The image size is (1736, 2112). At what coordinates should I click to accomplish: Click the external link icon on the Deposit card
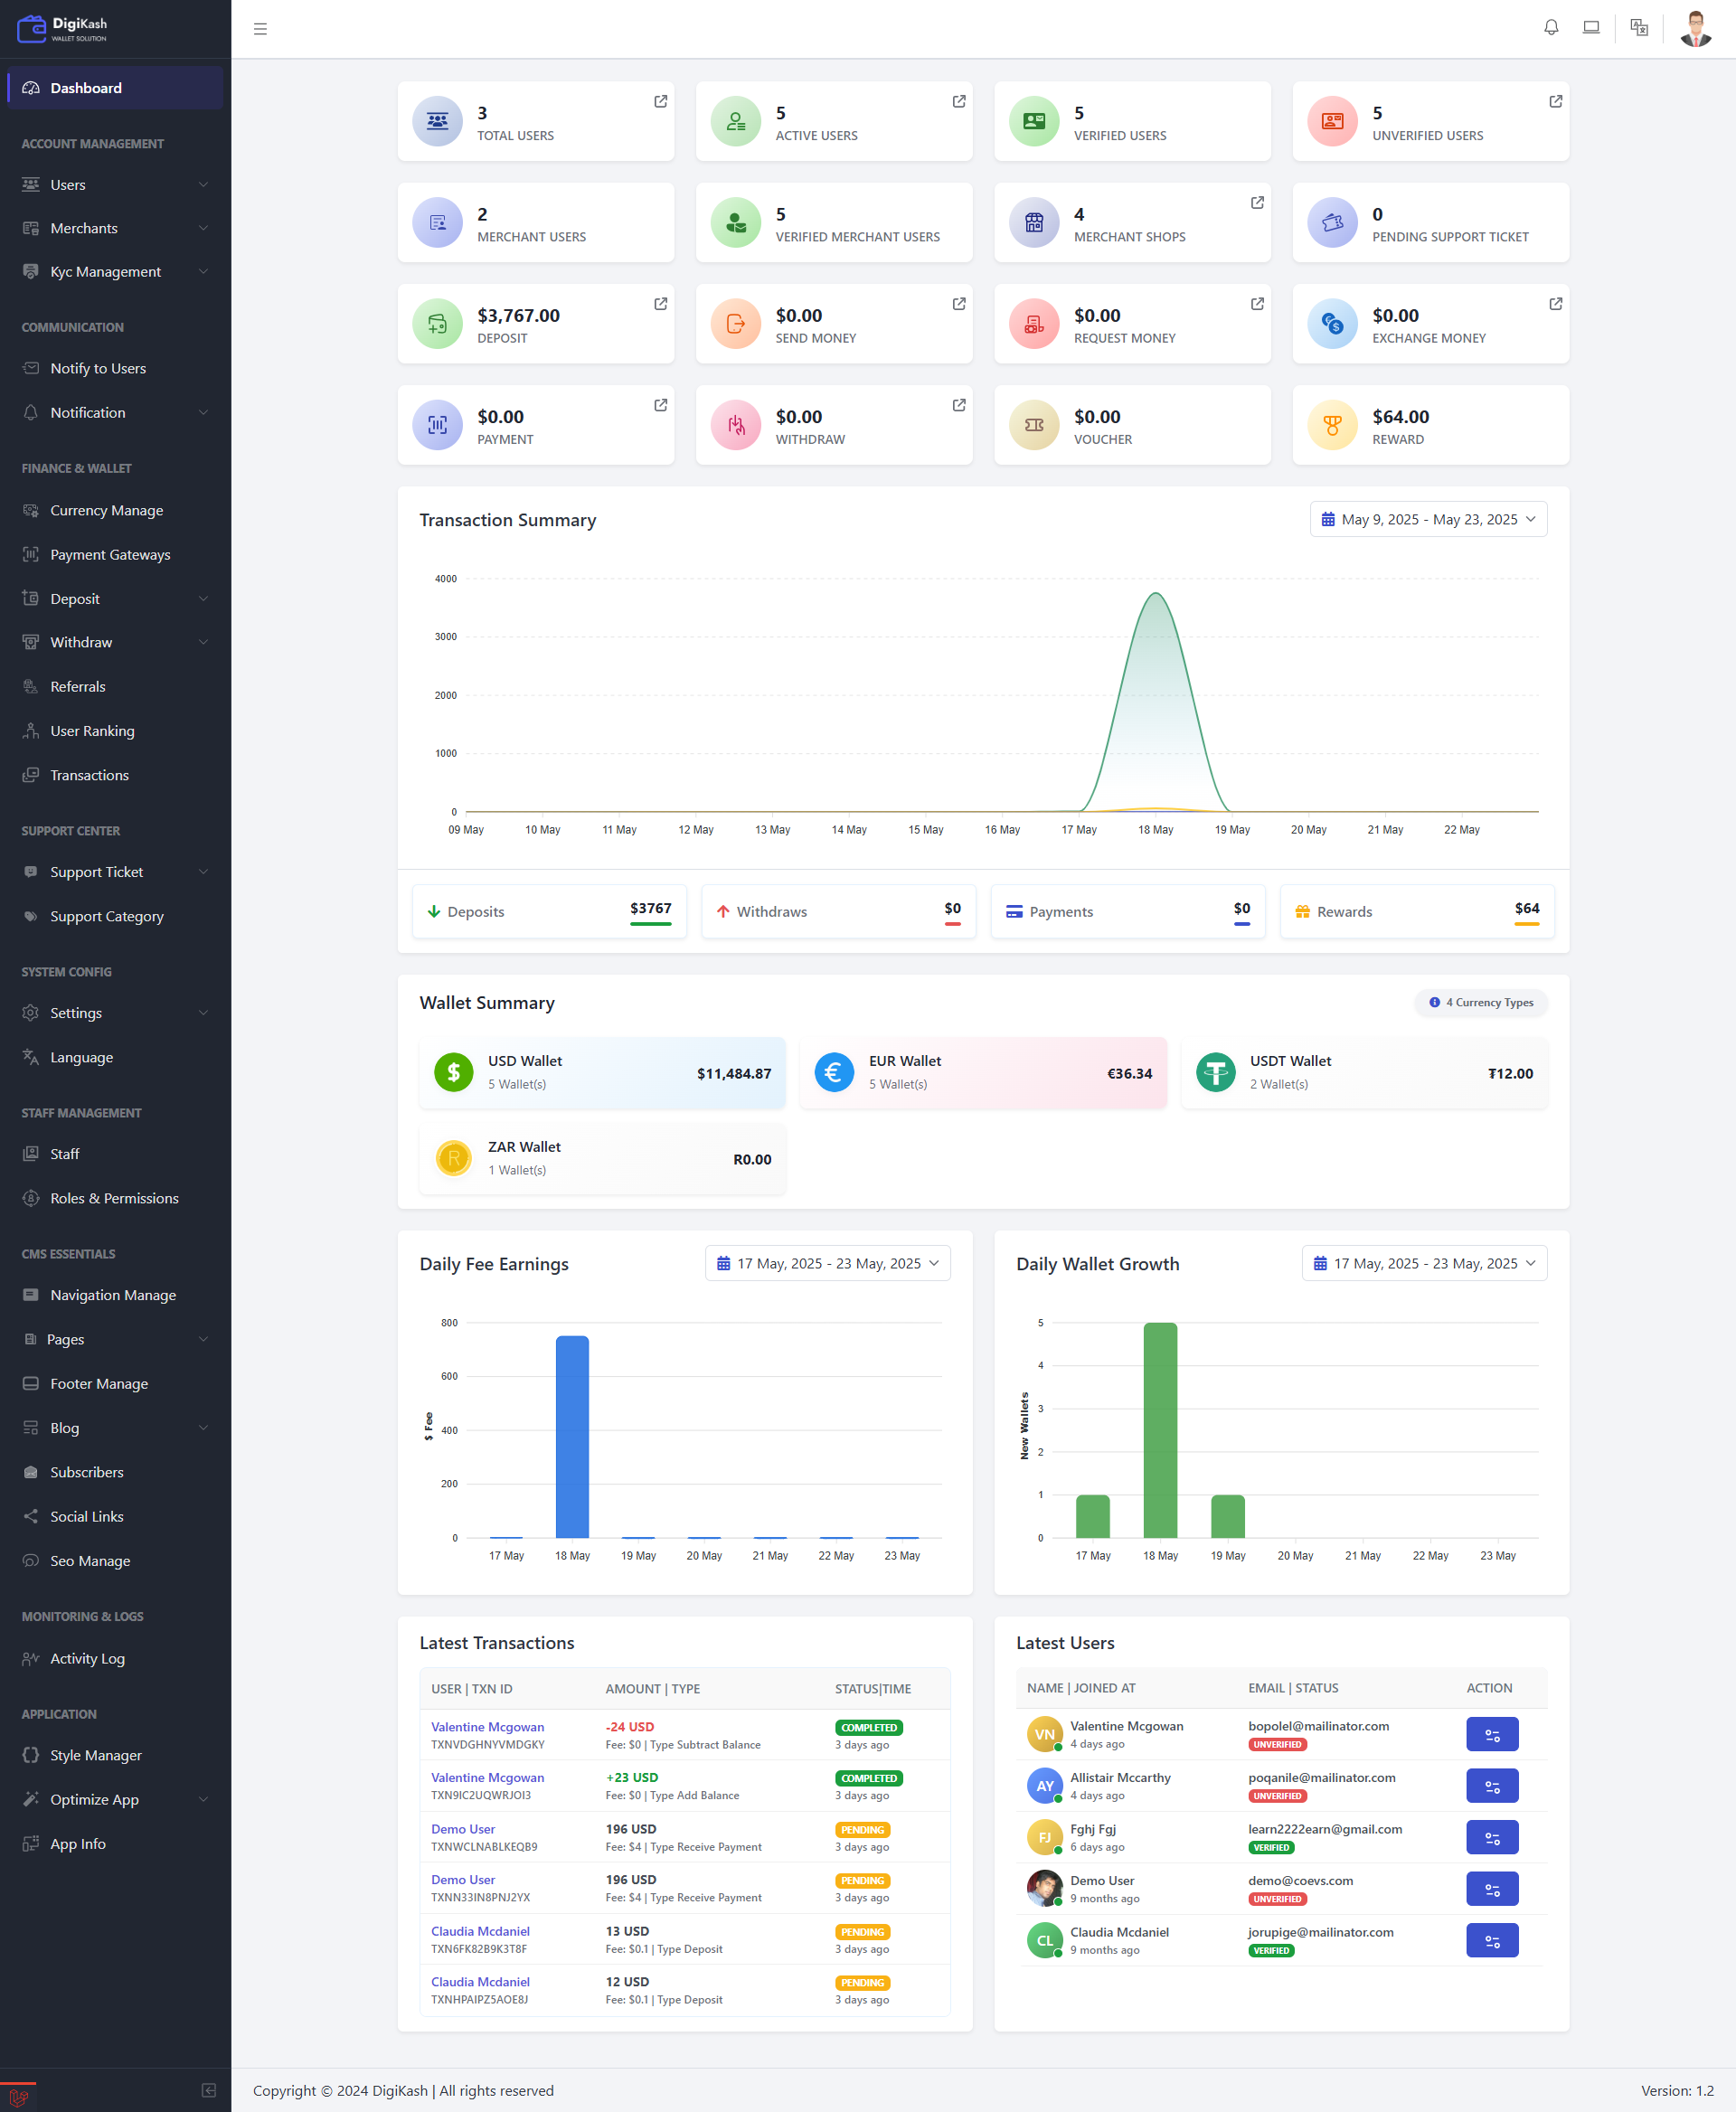click(x=660, y=303)
